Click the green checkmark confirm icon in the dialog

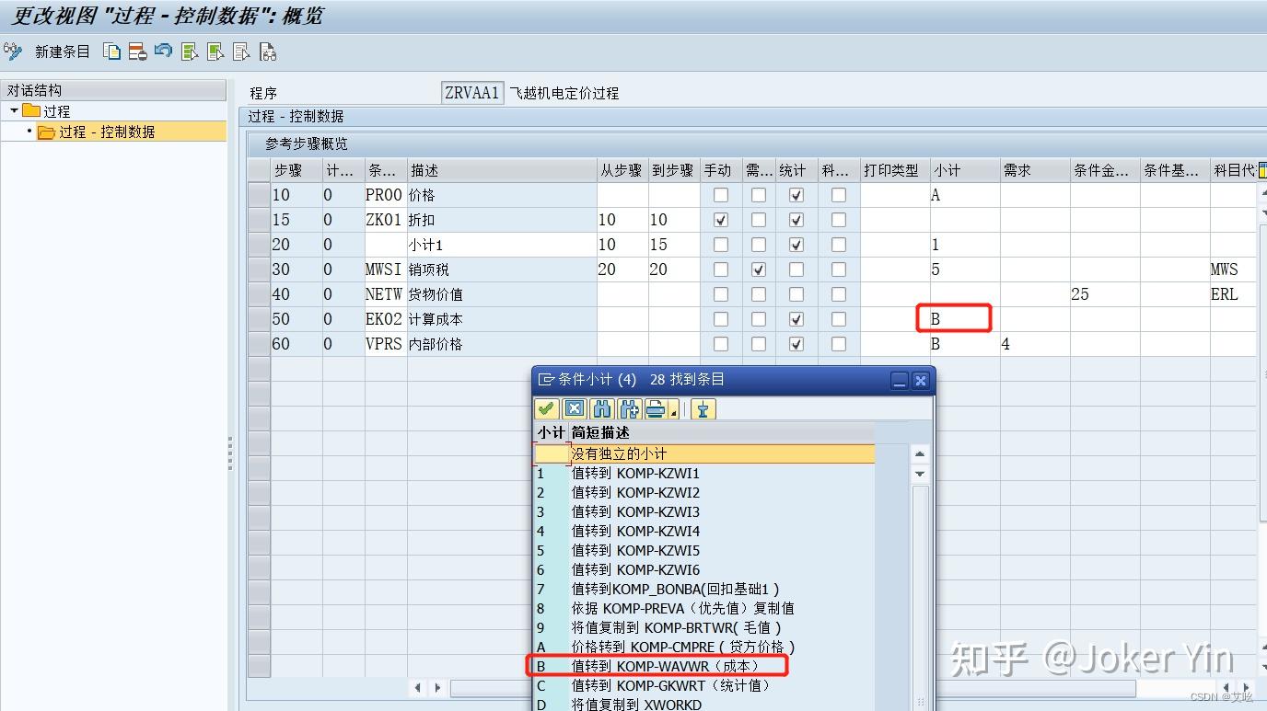546,408
